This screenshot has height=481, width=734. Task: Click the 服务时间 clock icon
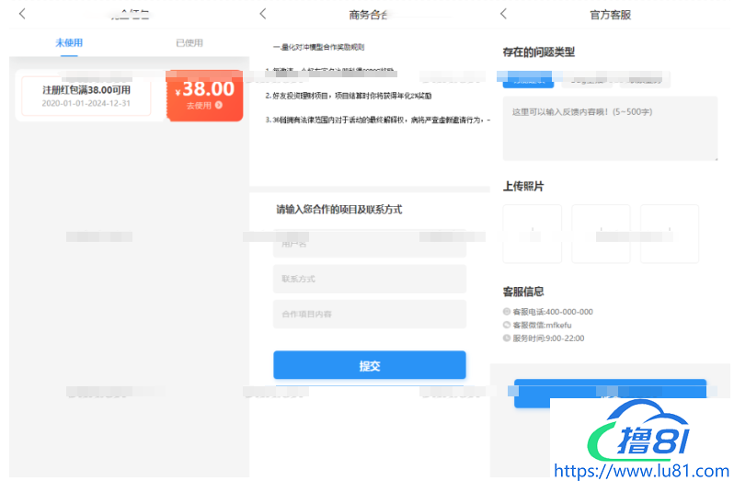(507, 338)
